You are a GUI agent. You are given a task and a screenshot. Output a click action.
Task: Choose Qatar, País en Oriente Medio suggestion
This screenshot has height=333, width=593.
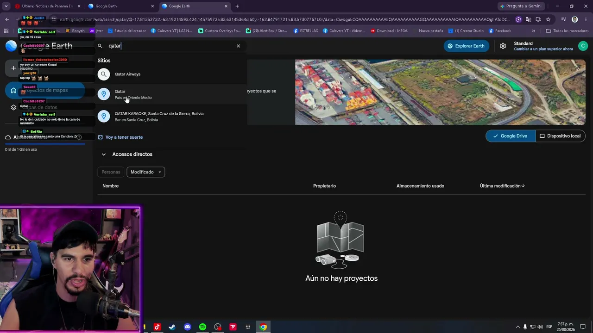pos(171,94)
